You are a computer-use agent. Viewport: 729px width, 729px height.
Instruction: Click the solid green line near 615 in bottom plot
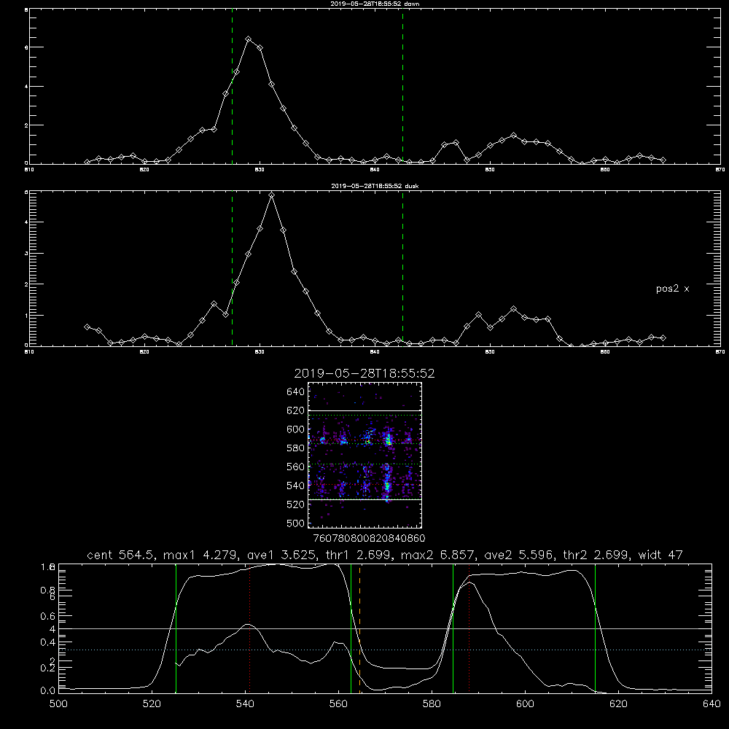[x=595, y=628]
